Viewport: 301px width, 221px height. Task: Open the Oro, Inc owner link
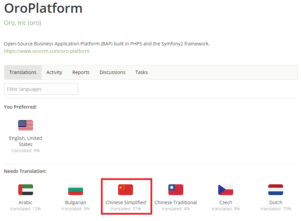pos(15,23)
